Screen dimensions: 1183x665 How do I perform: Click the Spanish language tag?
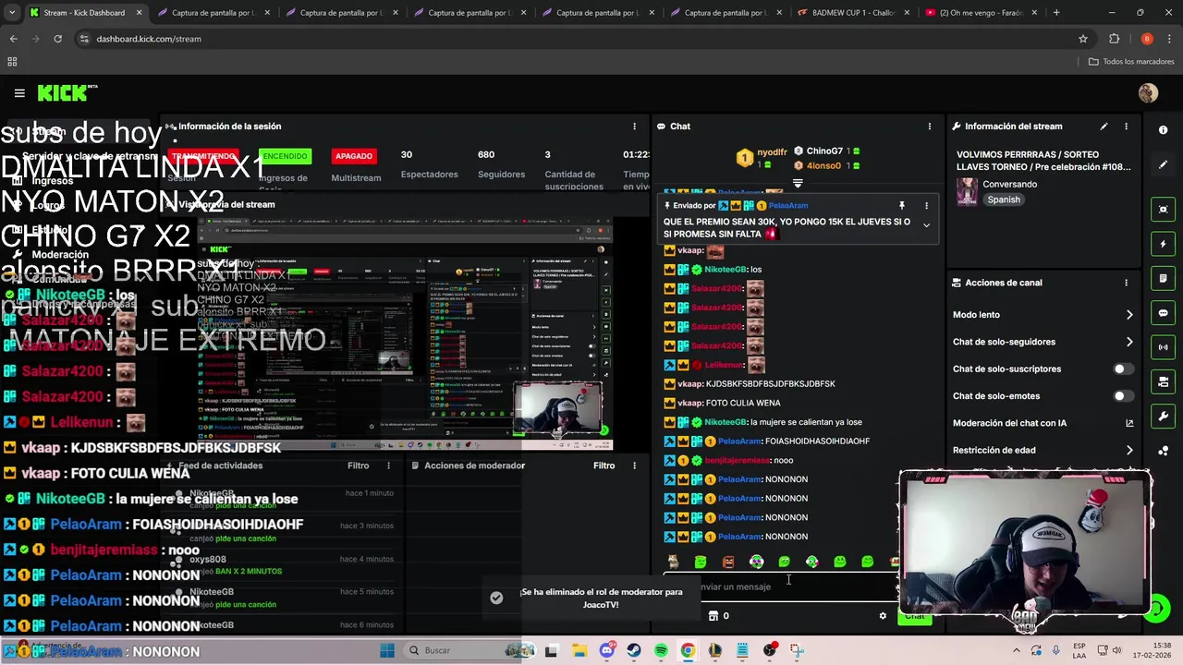pyautogui.click(x=1004, y=199)
